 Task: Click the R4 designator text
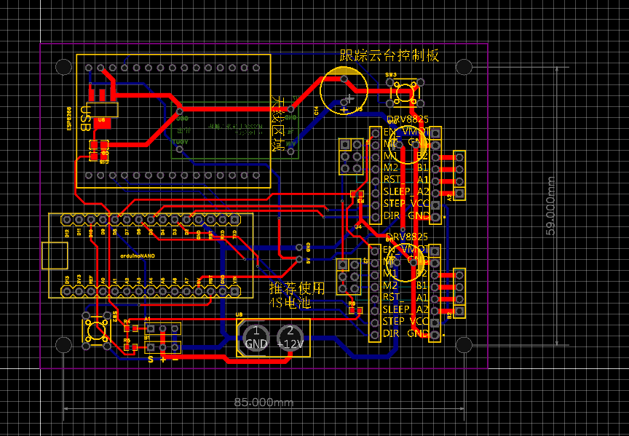pos(127,322)
